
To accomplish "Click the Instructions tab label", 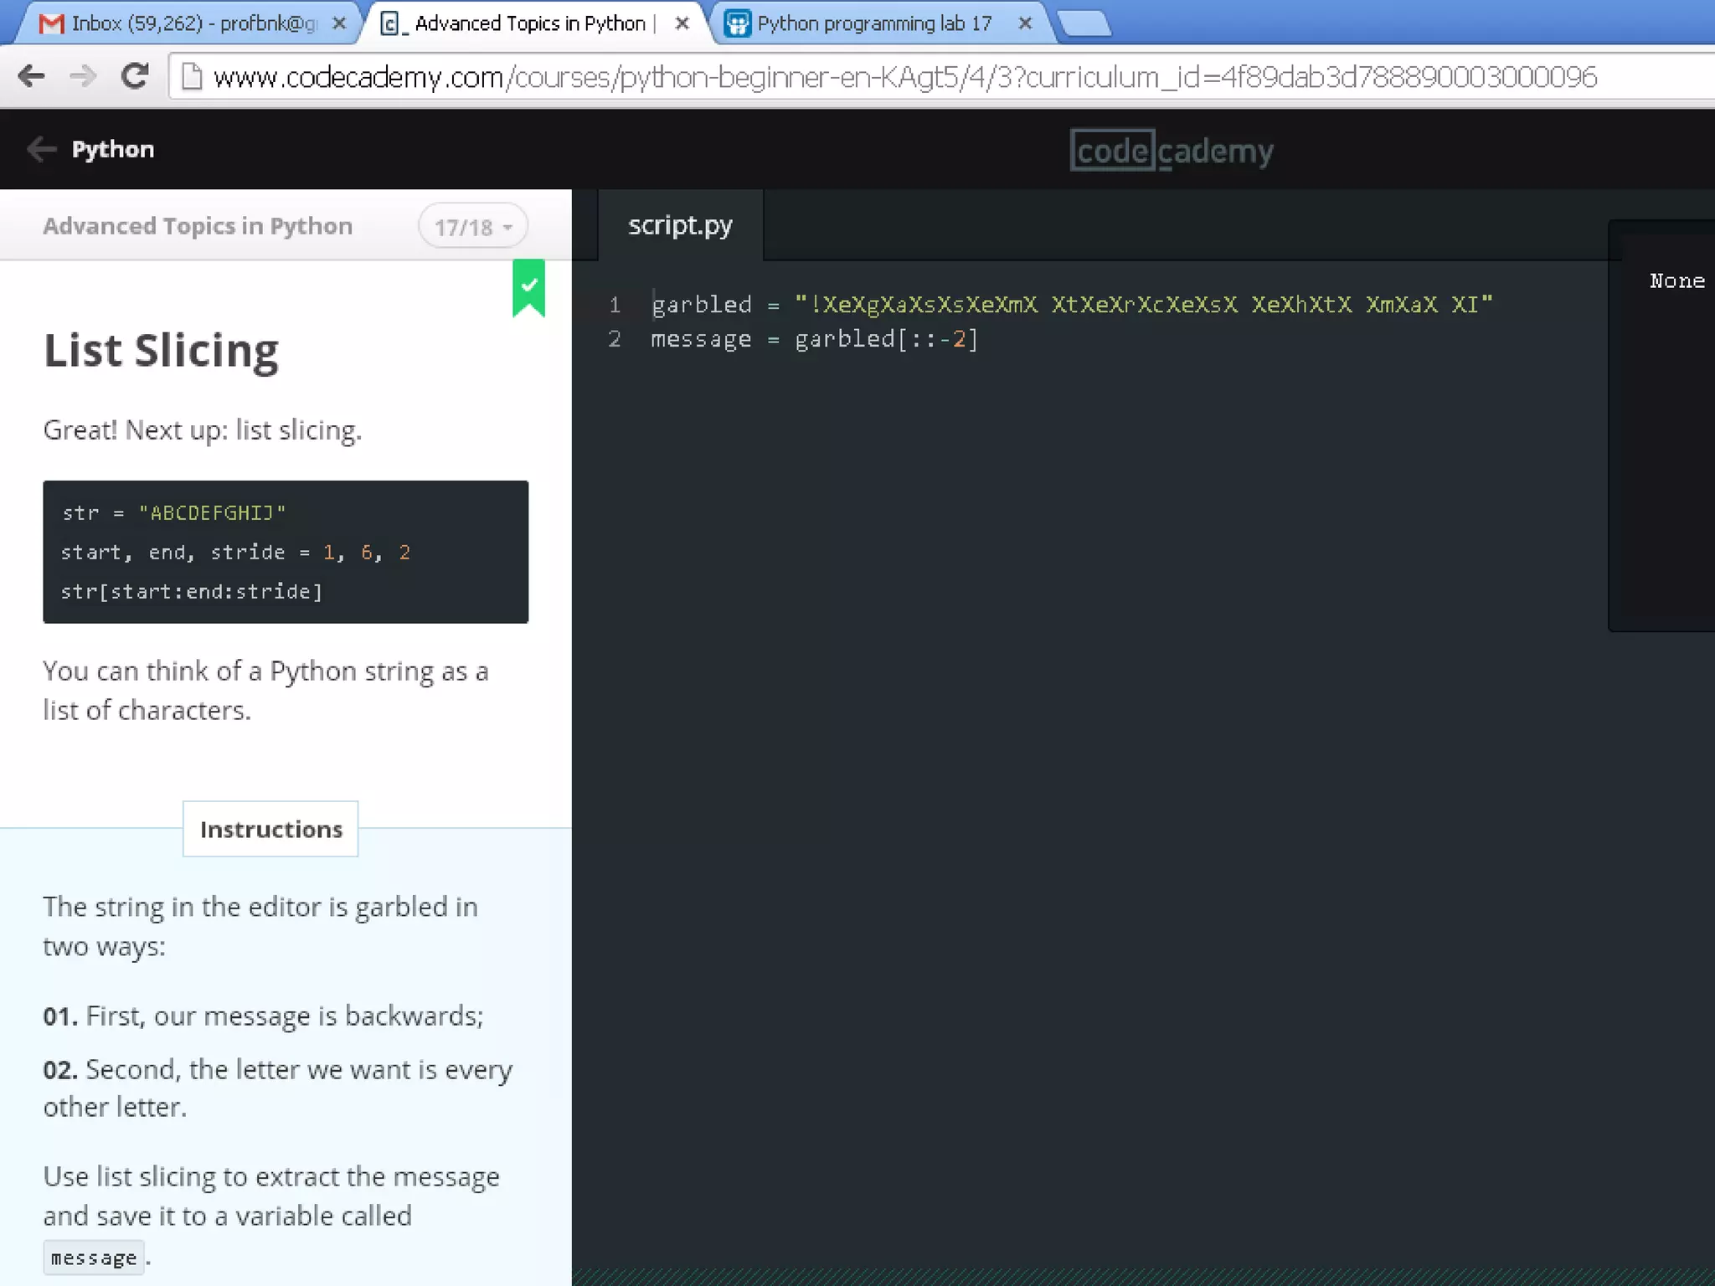I will click(270, 829).
